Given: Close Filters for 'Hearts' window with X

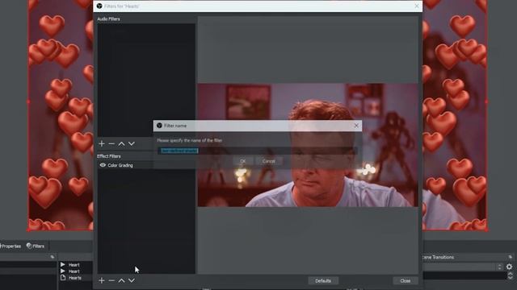Looking at the screenshot, I should (417, 6).
